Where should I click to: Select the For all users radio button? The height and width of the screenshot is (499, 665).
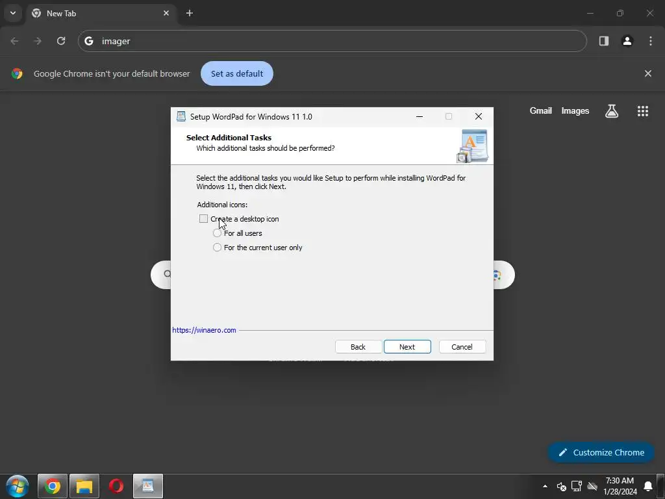tap(217, 233)
